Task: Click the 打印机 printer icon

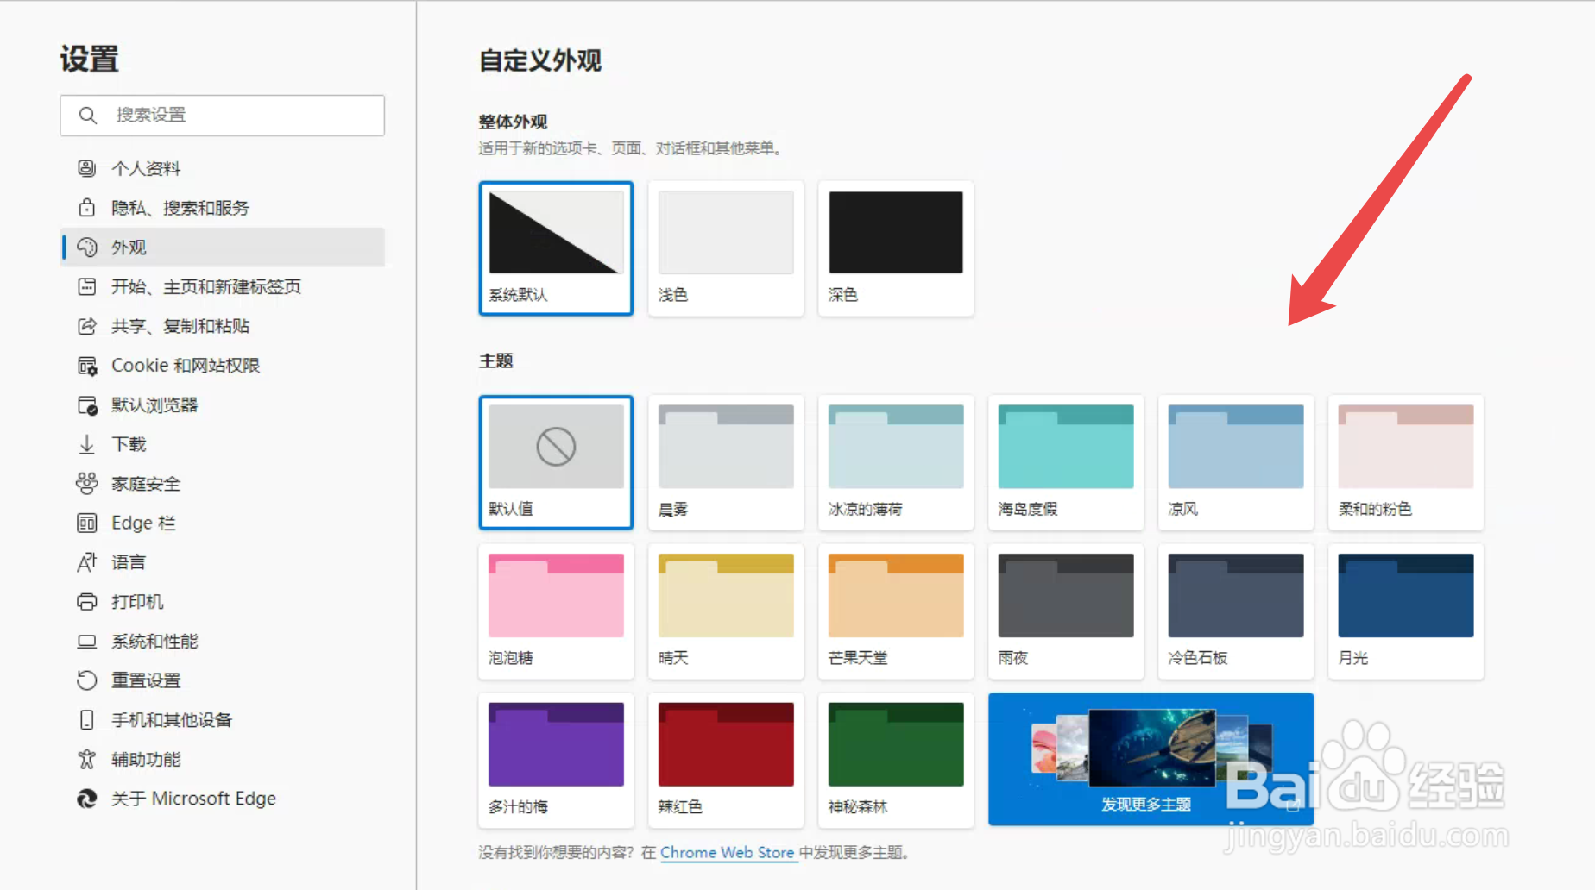Action: tap(87, 601)
